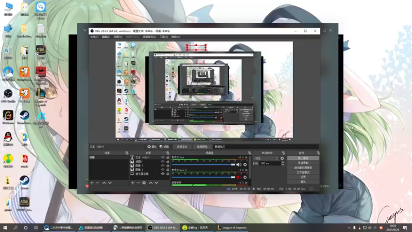The image size is (412, 232).
Task: Toggle visibility of the 图像 3 source
Action: [163, 165]
